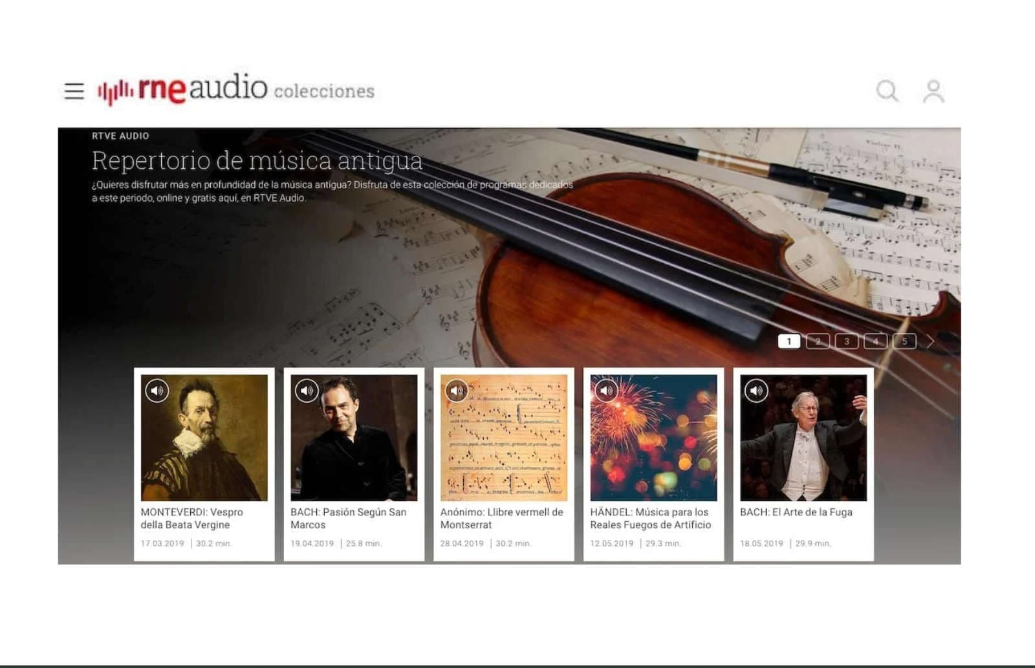
Task: Go to carousel page 4
Action: click(x=875, y=341)
